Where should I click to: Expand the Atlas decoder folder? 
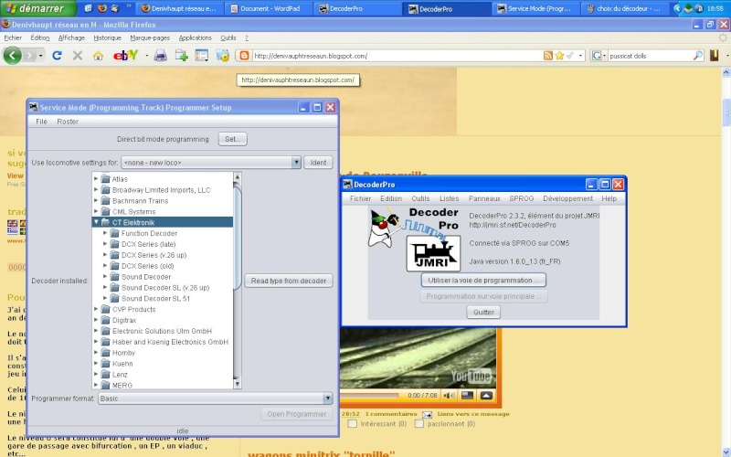96,178
